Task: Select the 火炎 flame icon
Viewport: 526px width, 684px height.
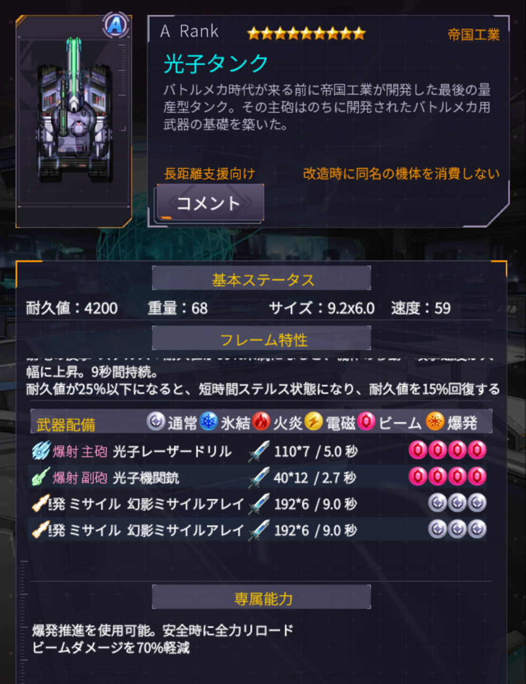Action: (261, 421)
